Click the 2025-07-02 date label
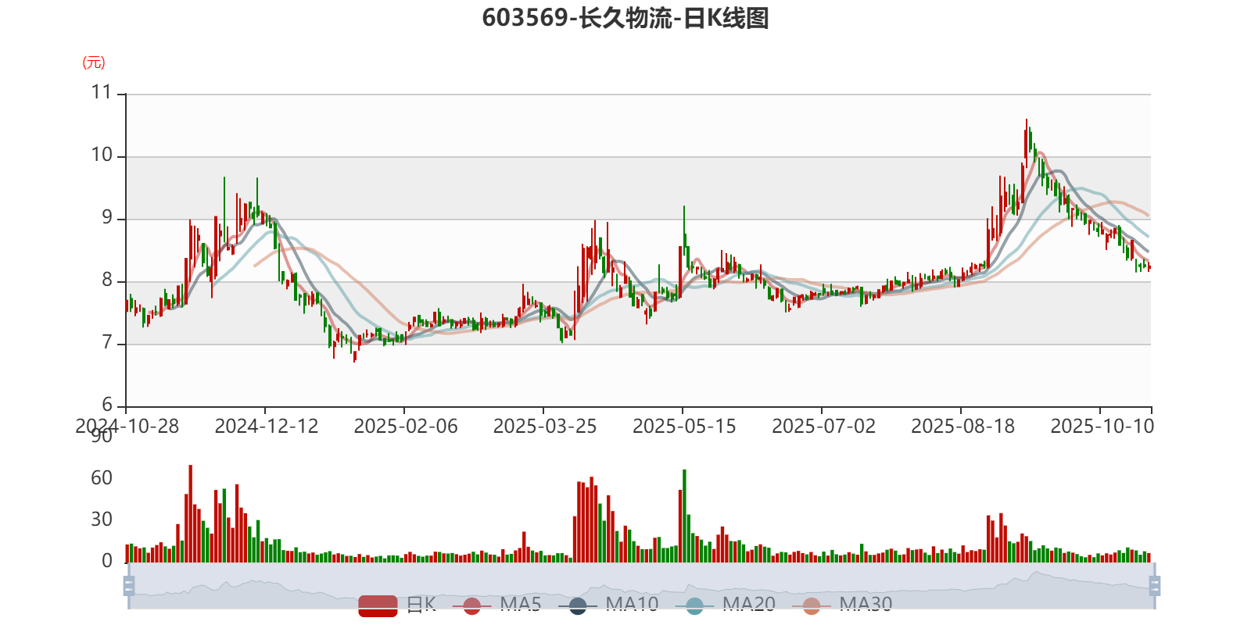 (x=823, y=427)
